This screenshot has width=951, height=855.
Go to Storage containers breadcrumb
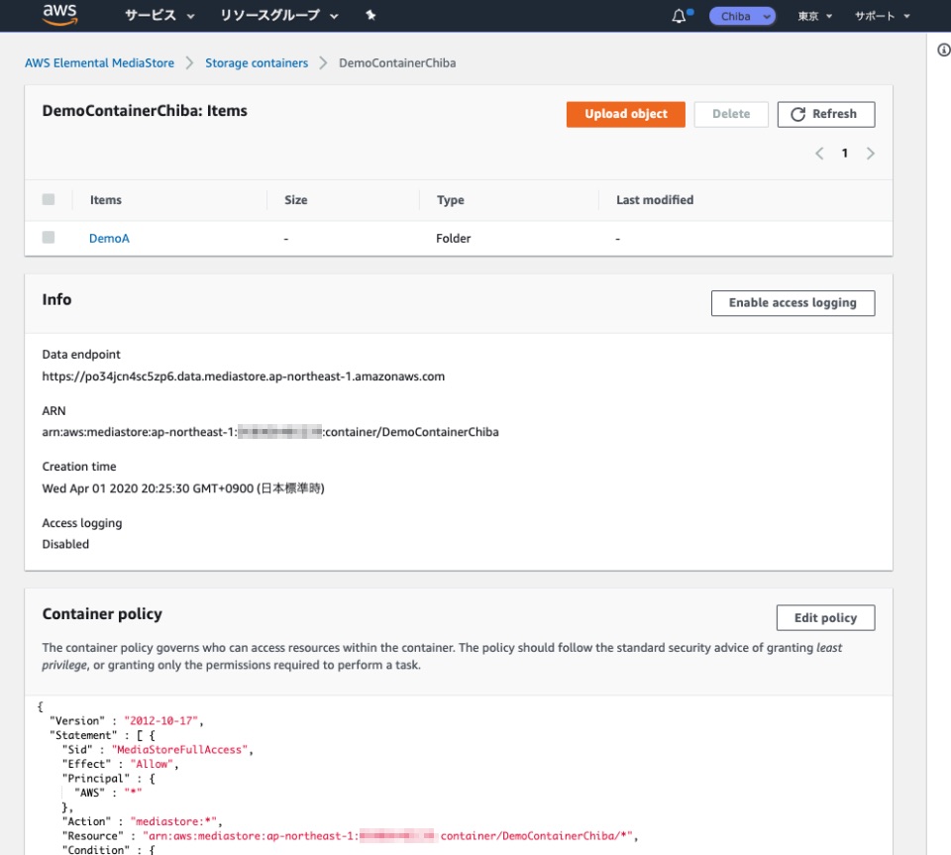[x=257, y=63]
